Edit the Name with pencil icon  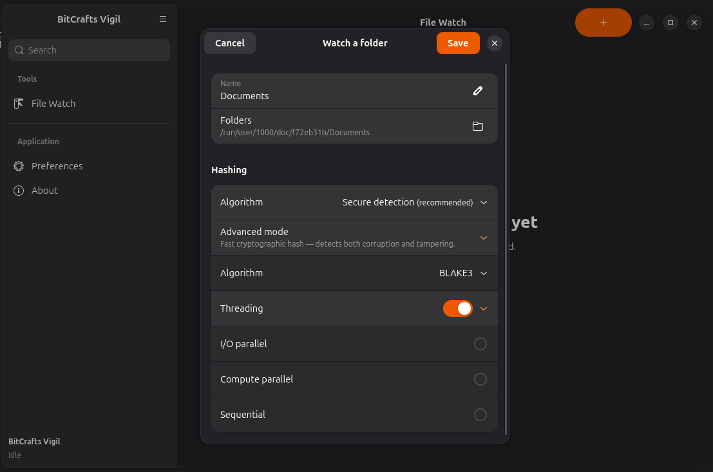click(478, 91)
